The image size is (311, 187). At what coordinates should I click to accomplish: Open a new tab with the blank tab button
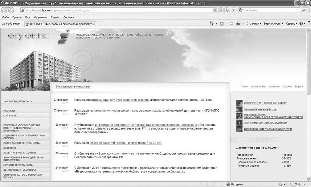[100, 24]
